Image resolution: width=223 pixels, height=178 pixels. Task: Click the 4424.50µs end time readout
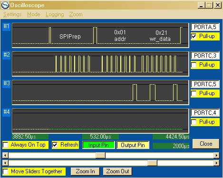coord(171,137)
